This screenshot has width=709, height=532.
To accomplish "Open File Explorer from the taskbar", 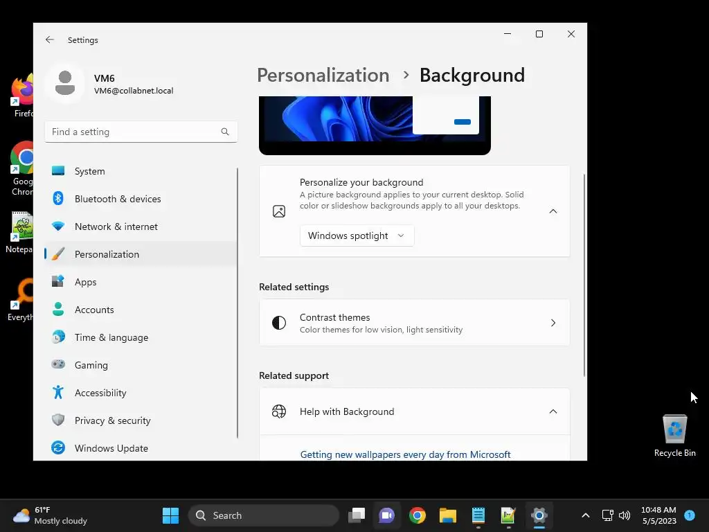I will click(x=448, y=515).
